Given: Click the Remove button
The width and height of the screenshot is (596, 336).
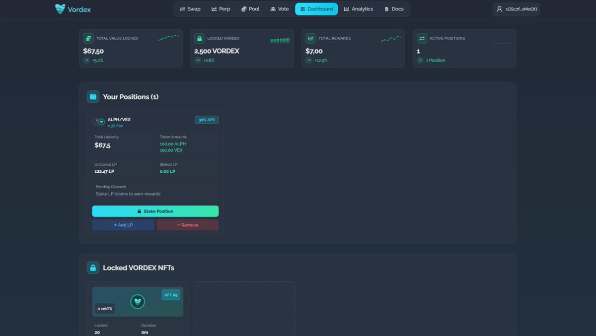Looking at the screenshot, I should tap(188, 225).
